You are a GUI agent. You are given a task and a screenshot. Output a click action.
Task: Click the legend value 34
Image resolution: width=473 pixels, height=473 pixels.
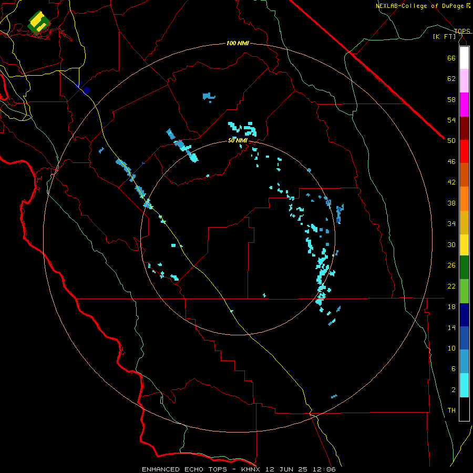pyautogui.click(x=451, y=224)
